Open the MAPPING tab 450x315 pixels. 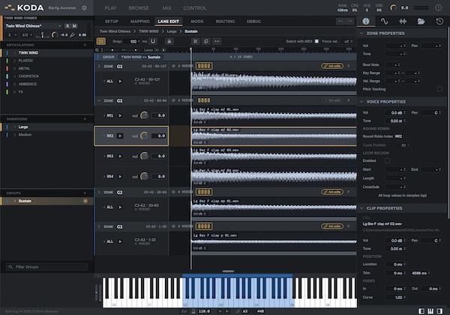tap(140, 22)
